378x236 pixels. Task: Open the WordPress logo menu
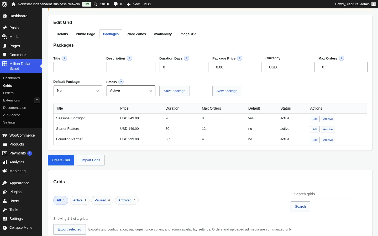pyautogui.click(x=4, y=4)
